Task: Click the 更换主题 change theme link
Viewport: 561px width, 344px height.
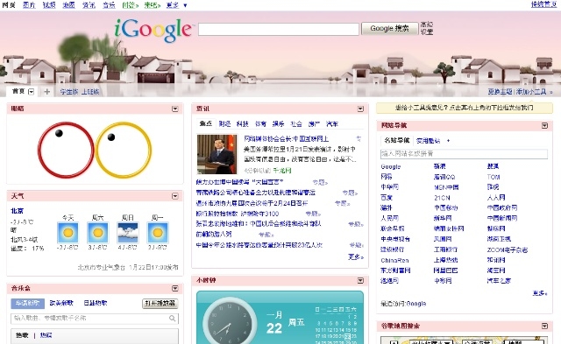Action: [500, 92]
